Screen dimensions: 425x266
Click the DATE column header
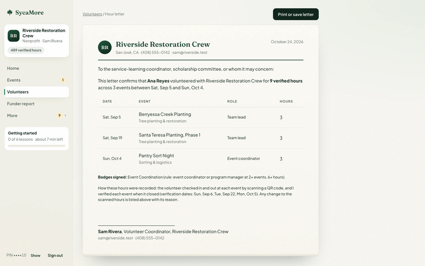click(x=107, y=101)
